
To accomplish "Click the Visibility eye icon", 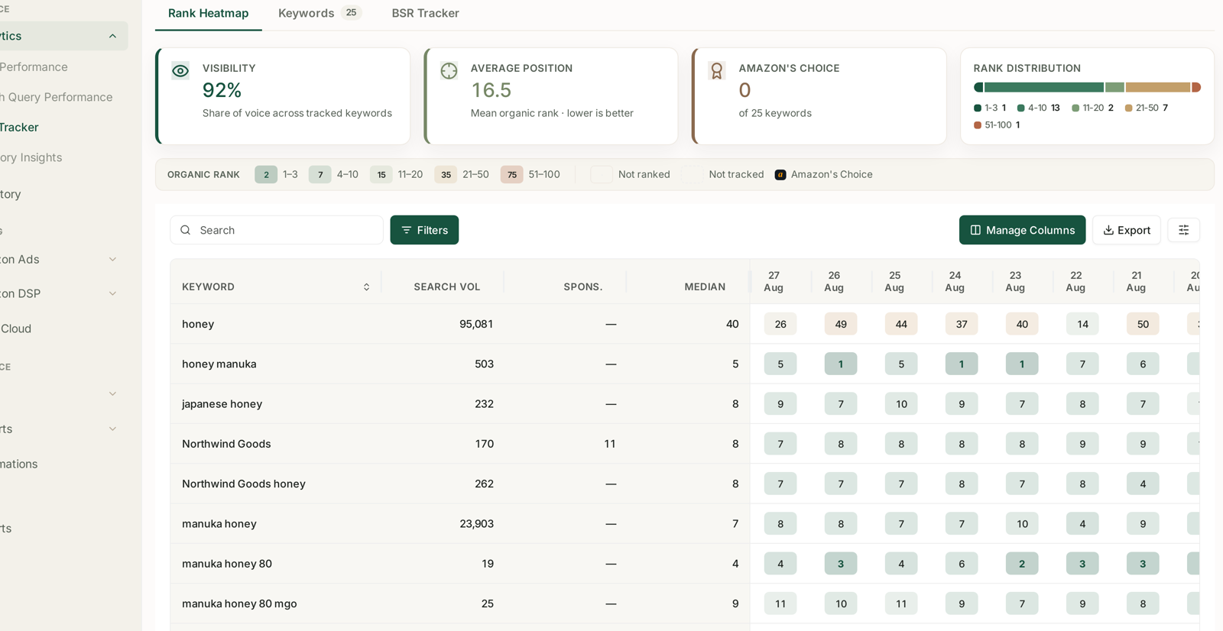I will [180, 71].
